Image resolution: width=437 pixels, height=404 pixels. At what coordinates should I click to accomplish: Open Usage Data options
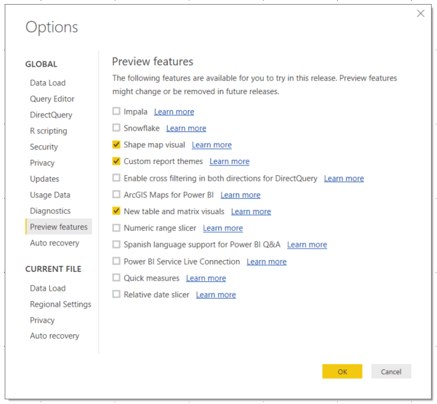click(x=50, y=195)
